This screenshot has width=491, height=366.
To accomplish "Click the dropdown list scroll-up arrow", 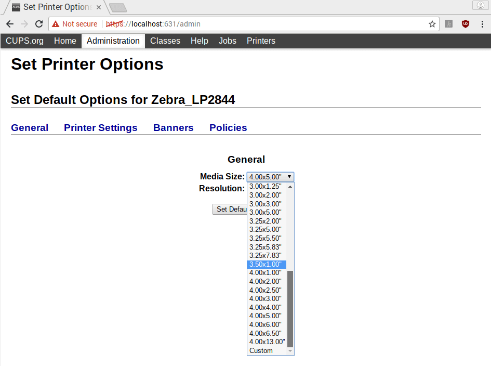I will pos(290,187).
